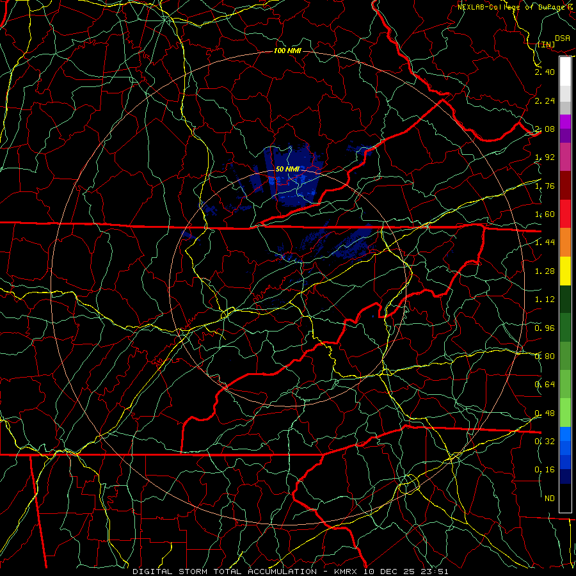
Task: Click the 50 NMI range ring label
Action: 287,169
